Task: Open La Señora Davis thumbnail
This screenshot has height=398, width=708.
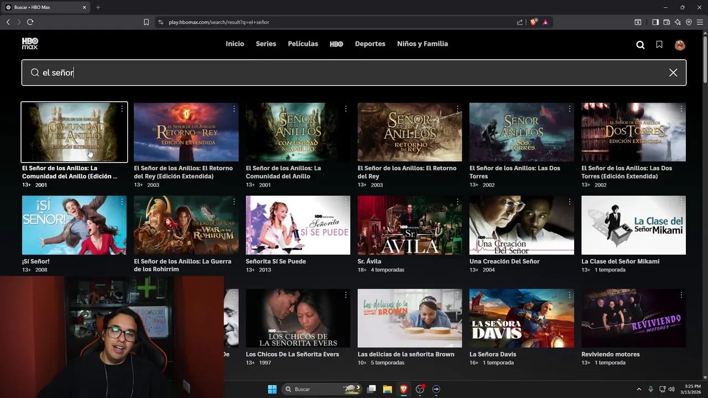Action: tap(522, 318)
